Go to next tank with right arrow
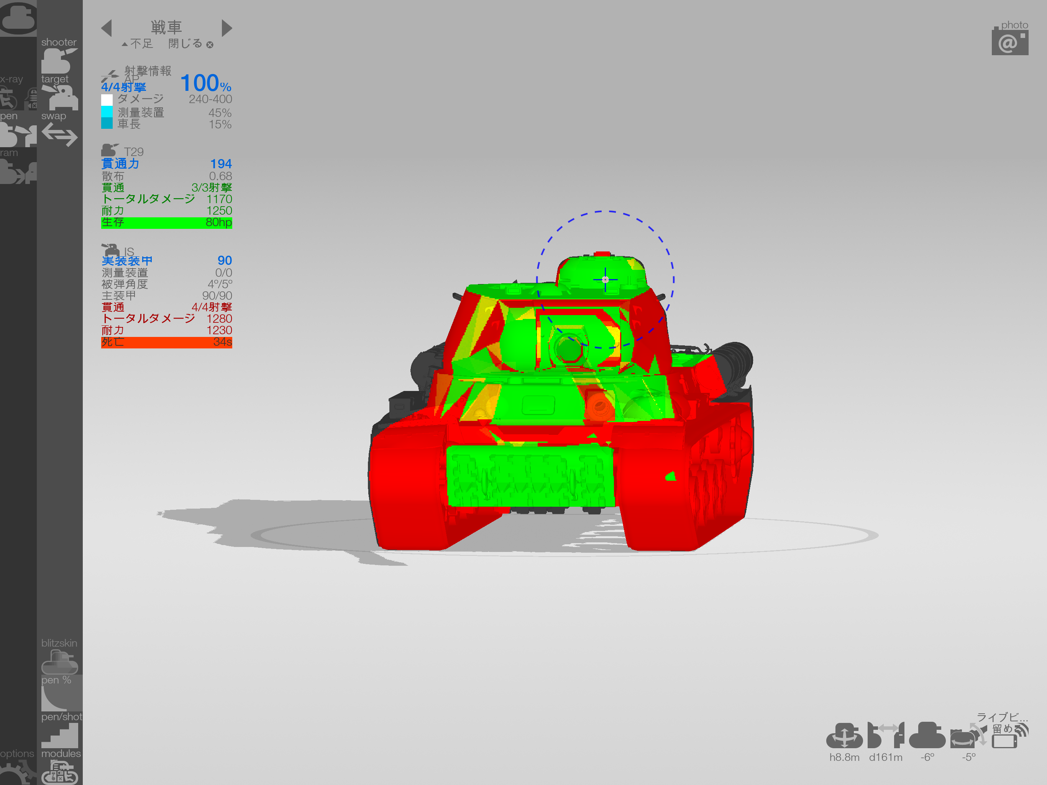 pyautogui.click(x=227, y=28)
